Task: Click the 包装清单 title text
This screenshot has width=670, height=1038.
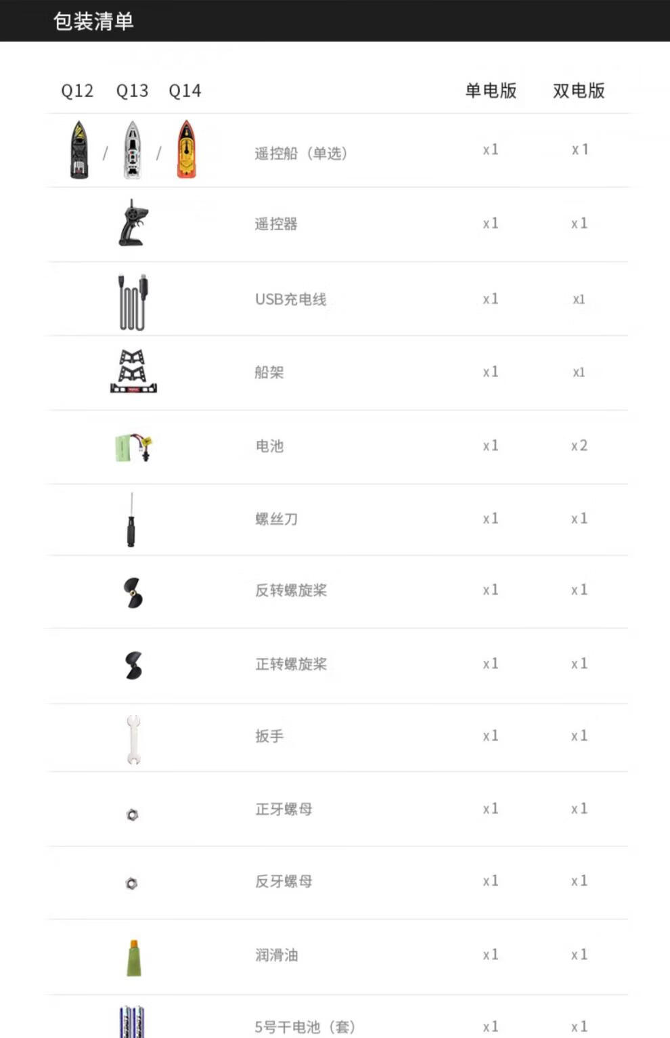Action: pos(93,21)
